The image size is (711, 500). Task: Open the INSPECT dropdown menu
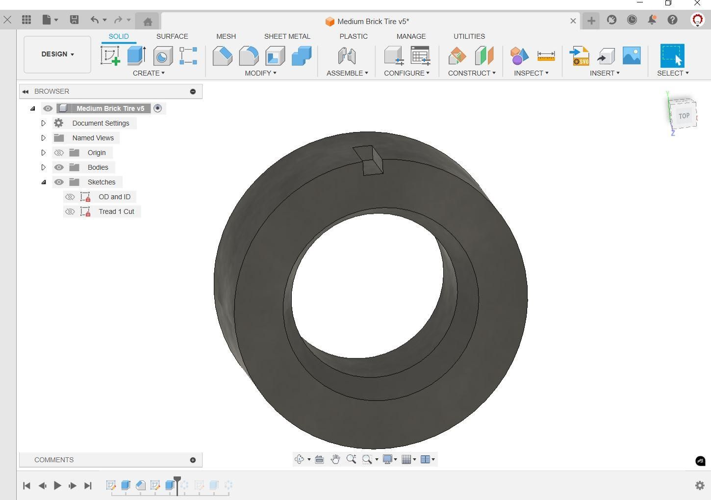pos(531,73)
